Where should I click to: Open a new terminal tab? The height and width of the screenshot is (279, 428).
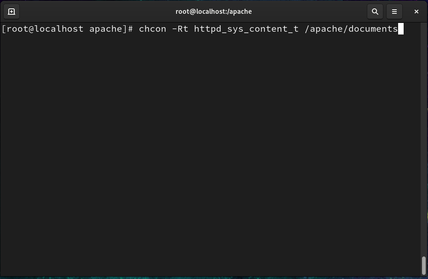pos(11,11)
